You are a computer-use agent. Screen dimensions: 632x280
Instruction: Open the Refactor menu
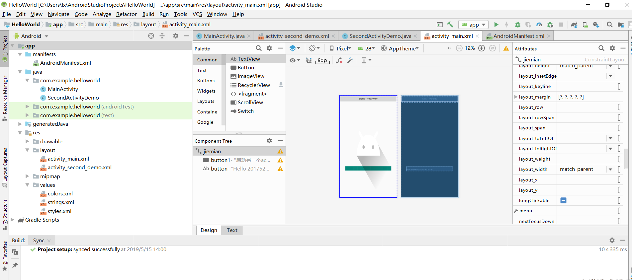pos(126,14)
